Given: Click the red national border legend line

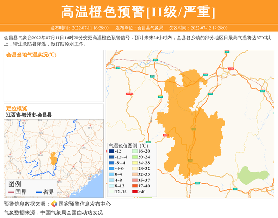Looking at the screenshot, I should (x=12, y=192).
